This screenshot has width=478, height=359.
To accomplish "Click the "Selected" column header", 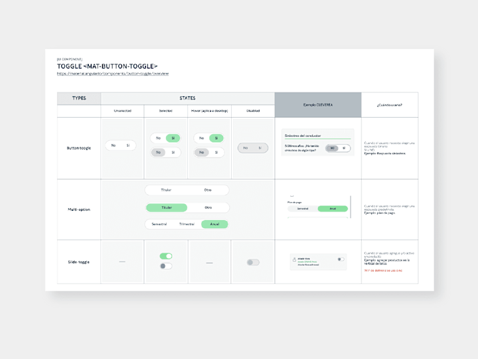I will (166, 111).
